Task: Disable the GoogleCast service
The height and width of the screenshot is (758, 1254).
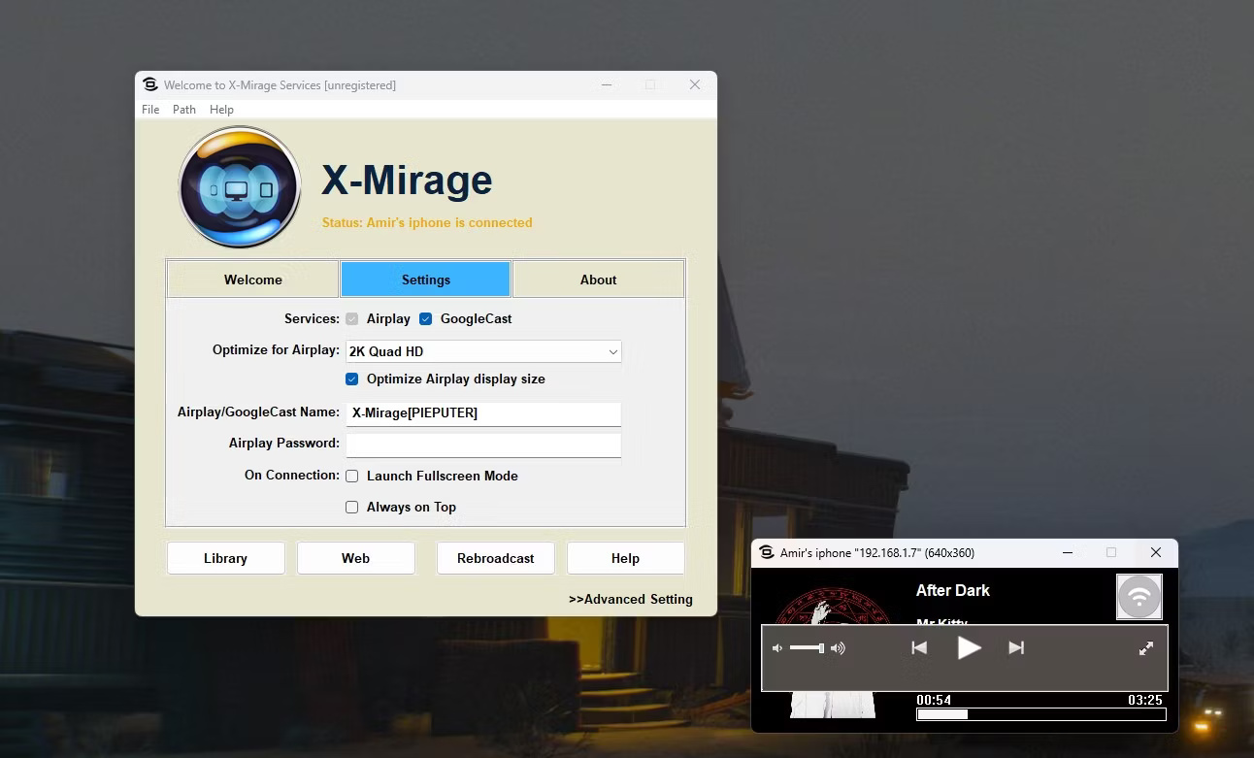Action: coord(426,318)
